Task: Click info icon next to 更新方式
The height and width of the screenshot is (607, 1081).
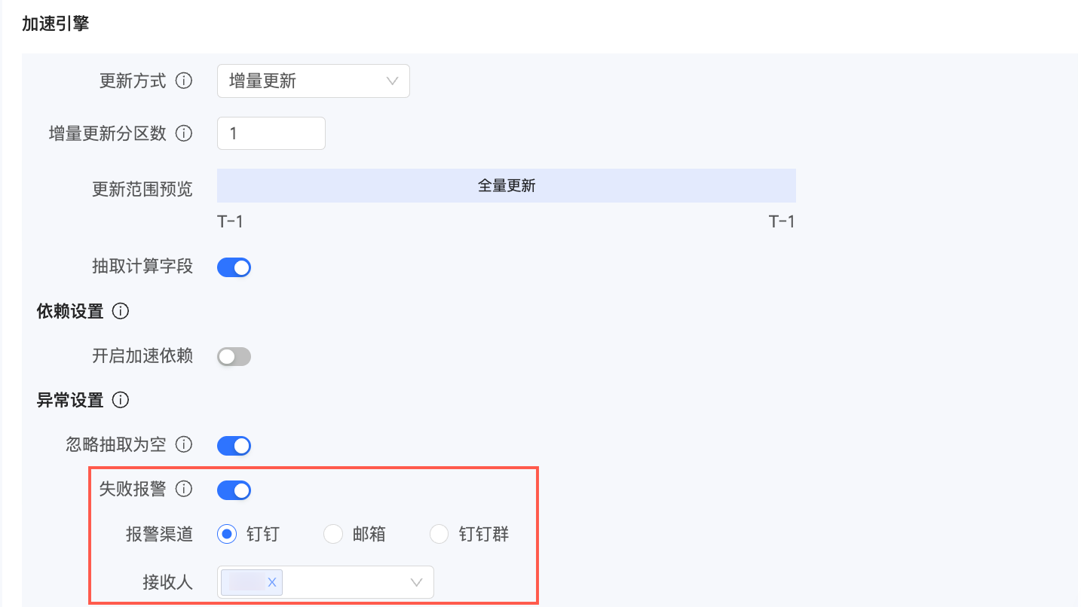Action: [x=183, y=81]
